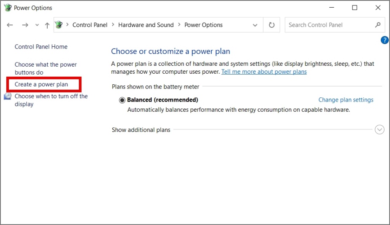The height and width of the screenshot is (225, 390).
Task: Go up one level with up arrow
Action: (x=47, y=25)
